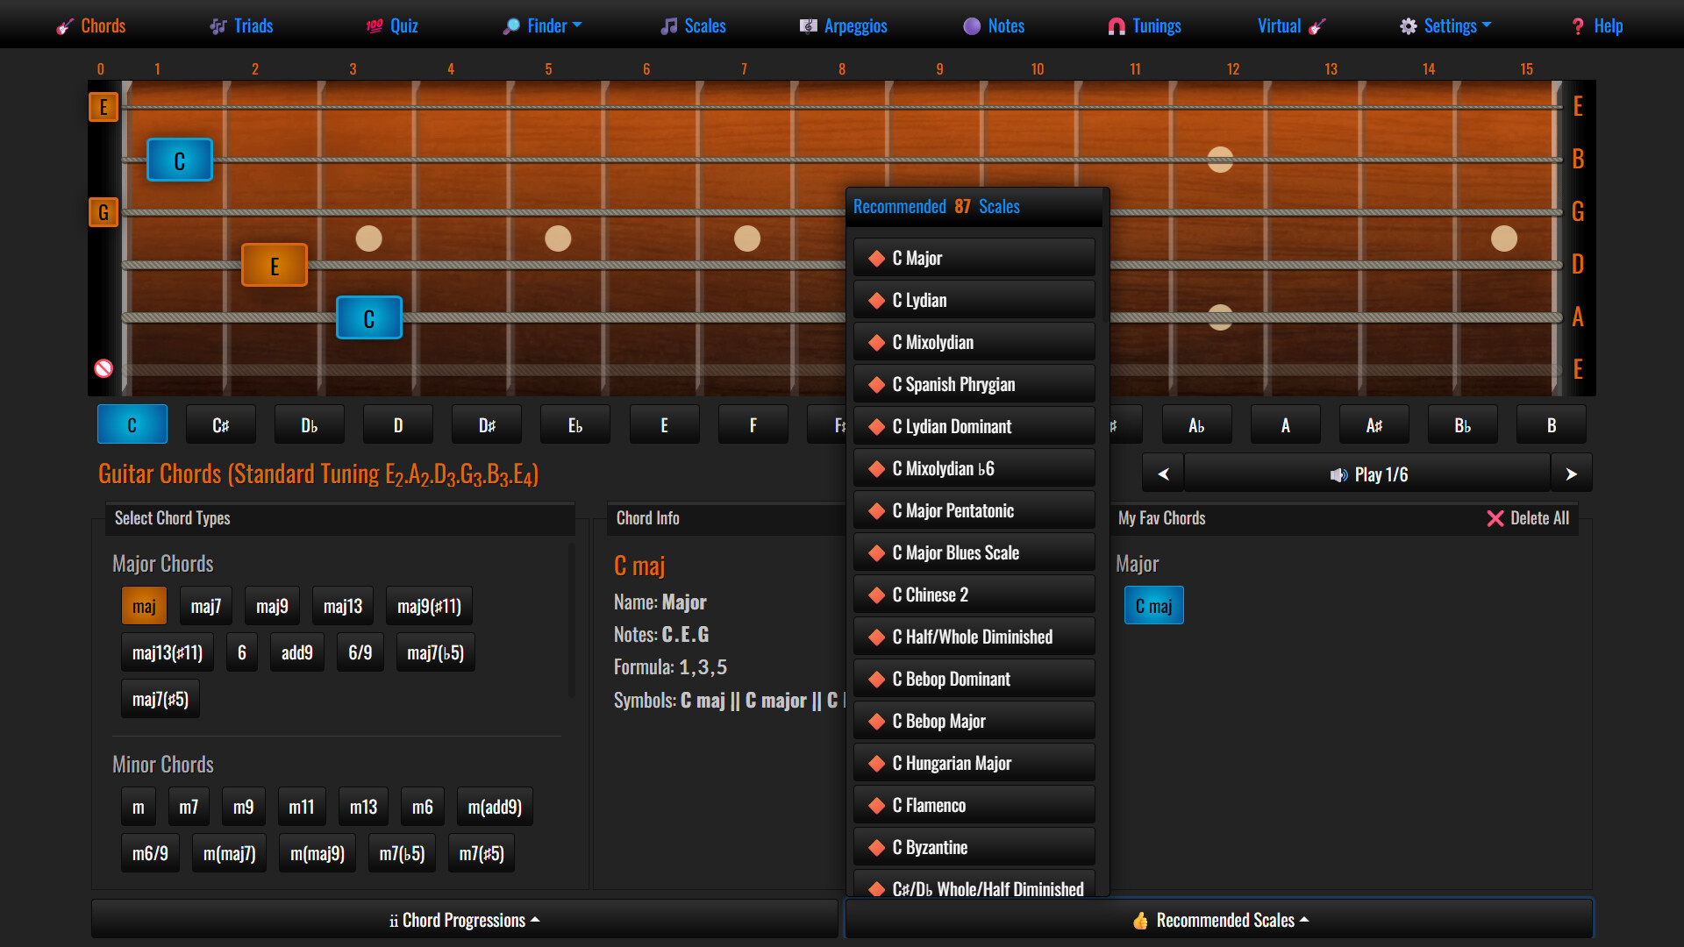Click the Quiz score icon

click(372, 25)
